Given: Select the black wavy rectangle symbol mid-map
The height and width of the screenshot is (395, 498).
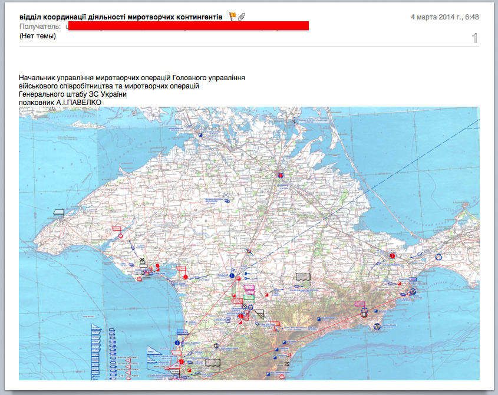Looking at the screenshot, I should [302, 277].
